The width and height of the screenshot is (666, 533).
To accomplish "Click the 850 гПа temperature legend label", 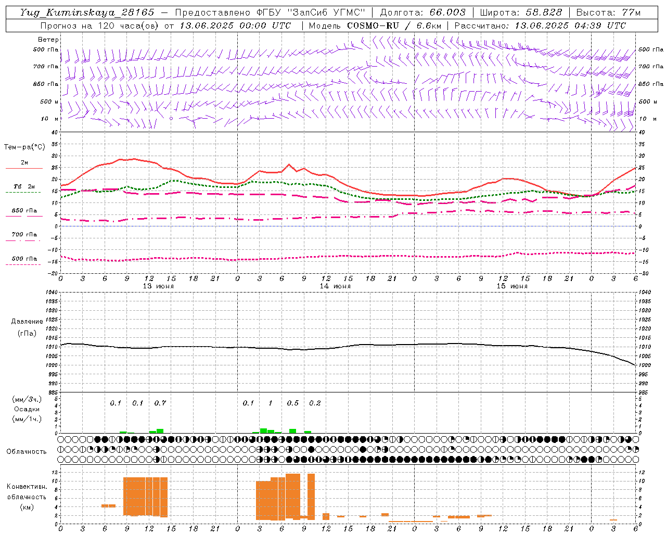I will [24, 211].
